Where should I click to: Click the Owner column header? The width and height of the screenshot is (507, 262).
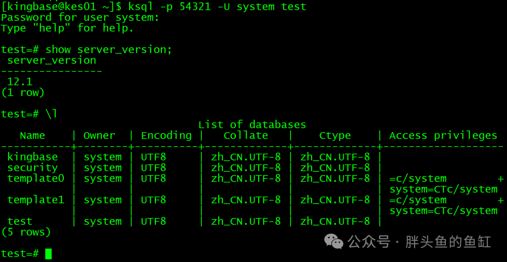coord(99,136)
